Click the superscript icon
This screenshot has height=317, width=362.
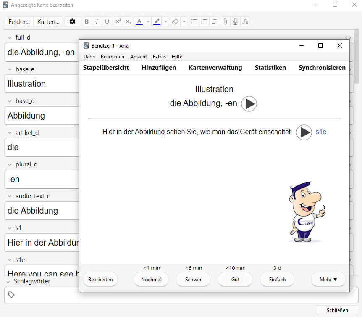click(118, 21)
